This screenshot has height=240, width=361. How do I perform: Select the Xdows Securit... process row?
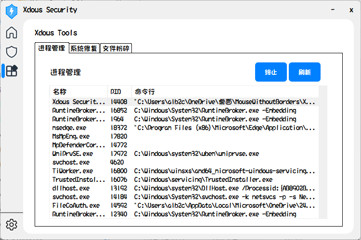184,102
